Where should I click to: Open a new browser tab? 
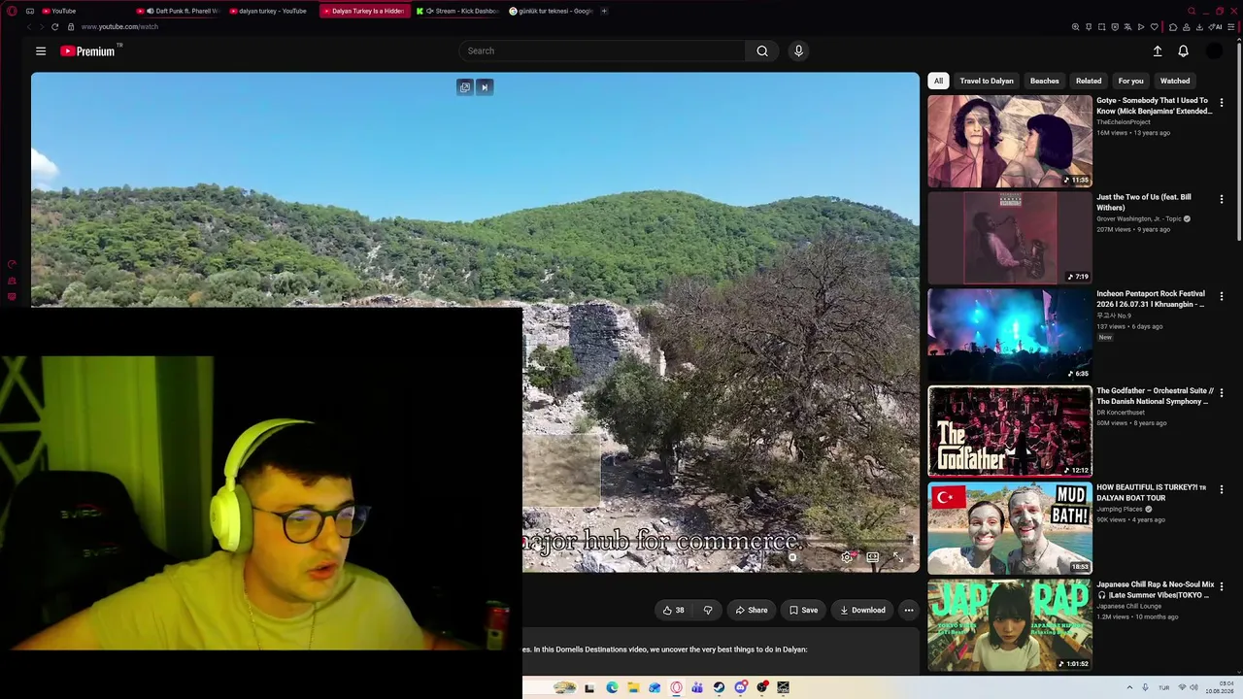pos(604,11)
